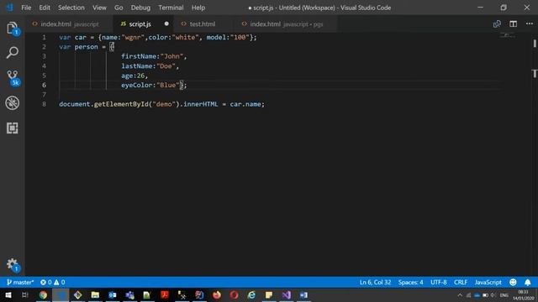Viewport: 538px width, 302px height.
Task: Open the More Actions ellipsis in the editor toolbar
Action: click(x=530, y=24)
